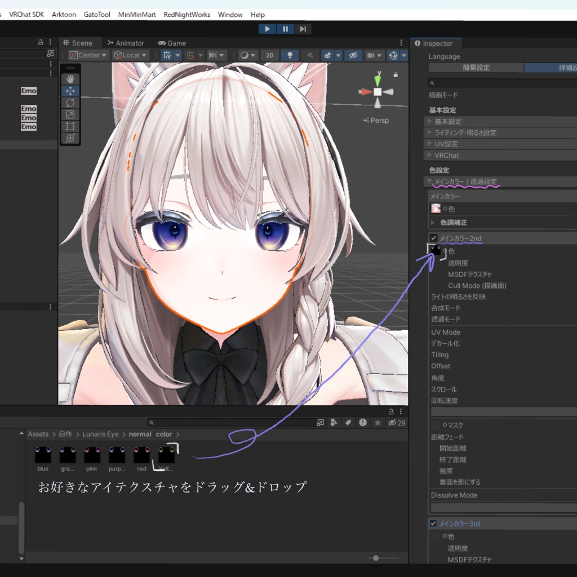This screenshot has width=577, height=577.
Task: Select the Move tool
Action: [70, 91]
